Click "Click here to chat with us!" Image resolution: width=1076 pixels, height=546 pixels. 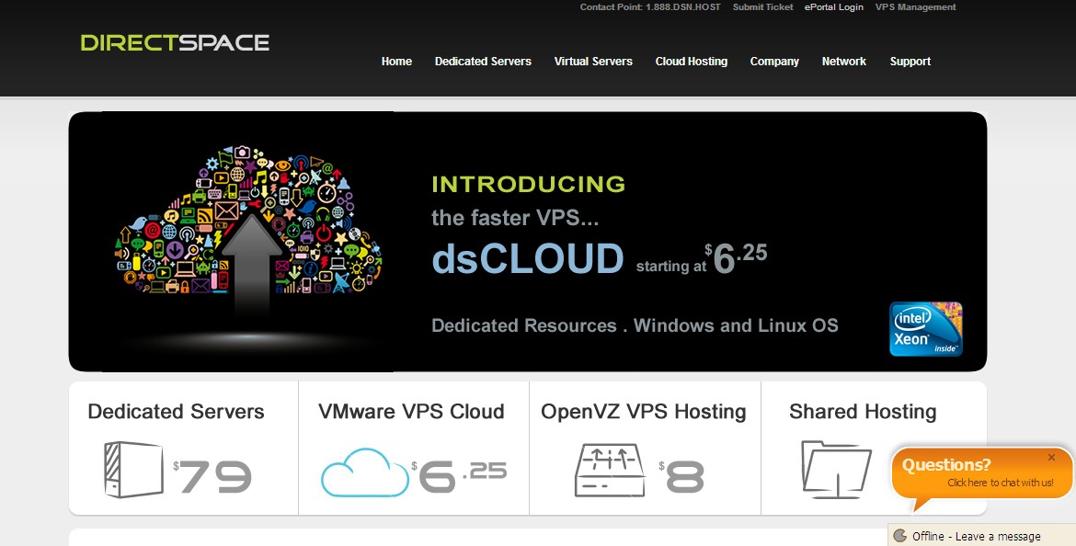pos(1001,483)
